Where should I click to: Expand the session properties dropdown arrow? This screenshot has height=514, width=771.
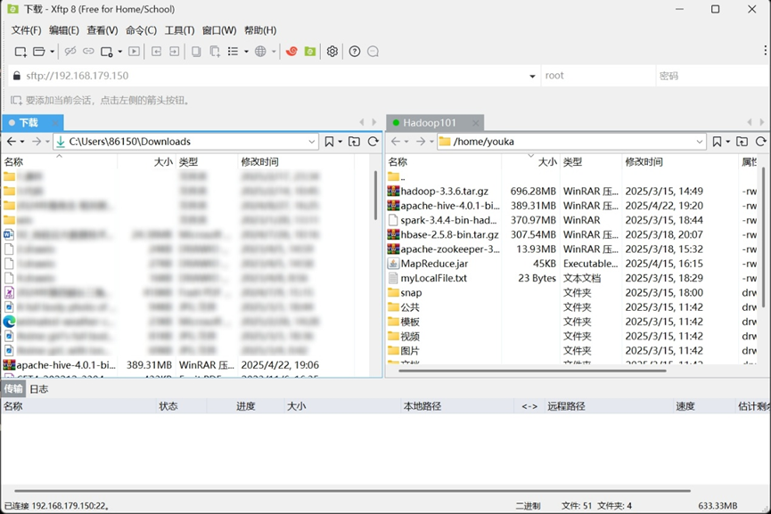click(119, 52)
